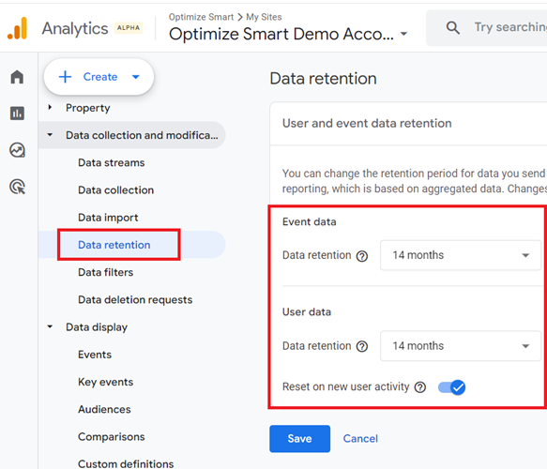Open Data import page

[108, 218]
